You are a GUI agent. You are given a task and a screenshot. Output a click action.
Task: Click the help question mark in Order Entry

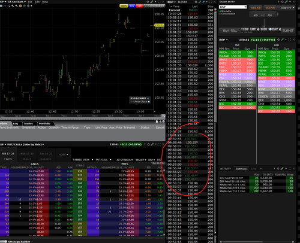278,2
